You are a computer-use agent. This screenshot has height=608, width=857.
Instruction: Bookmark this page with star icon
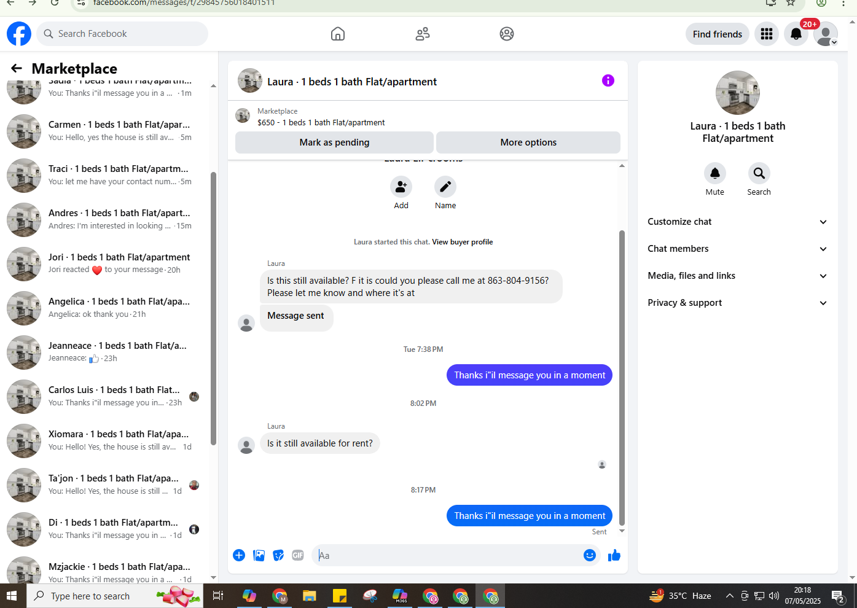point(791,2)
